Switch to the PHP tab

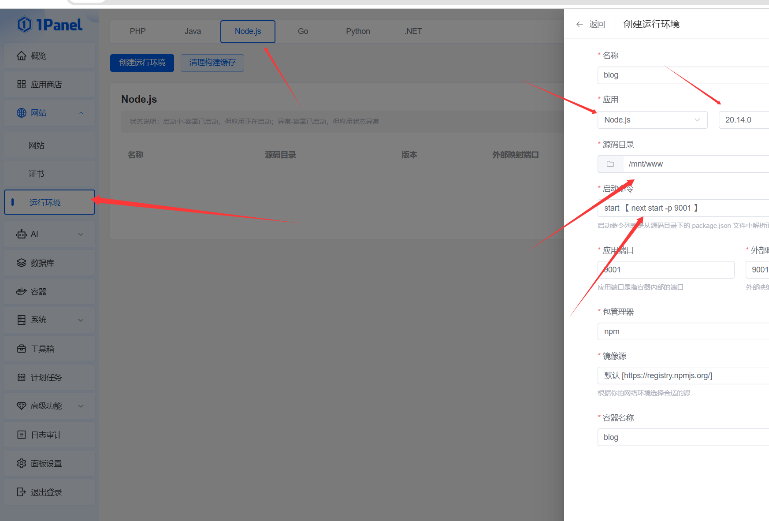(137, 31)
